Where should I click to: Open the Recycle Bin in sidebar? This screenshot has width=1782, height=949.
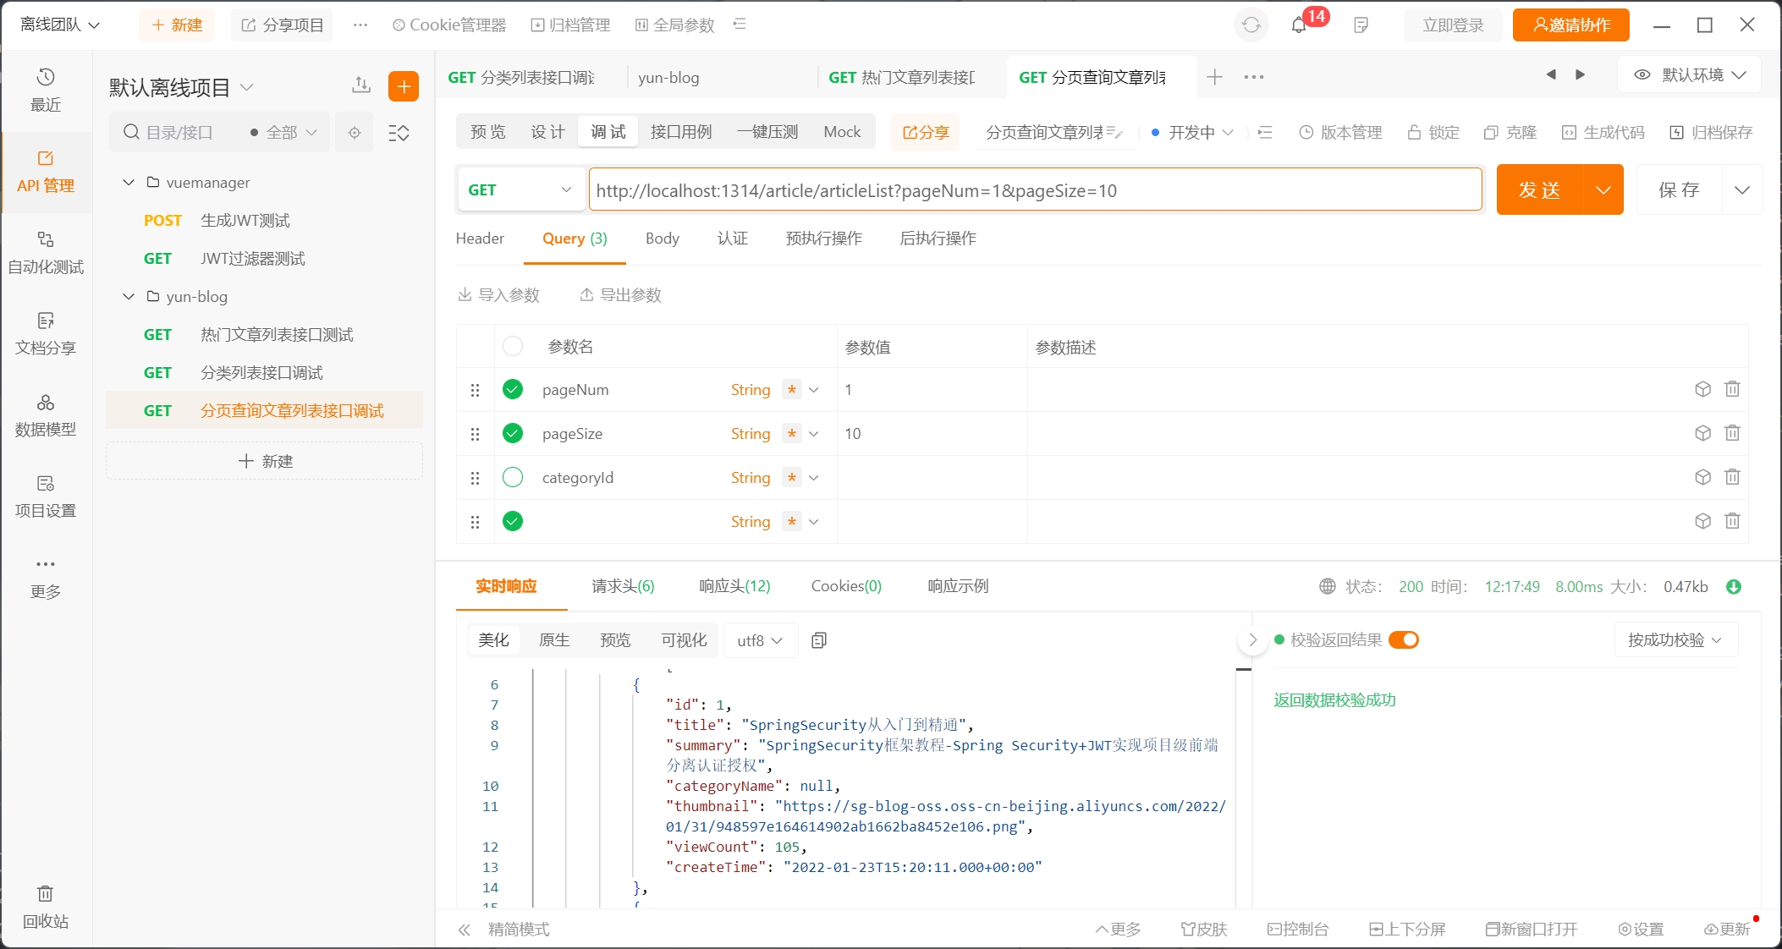click(x=46, y=906)
